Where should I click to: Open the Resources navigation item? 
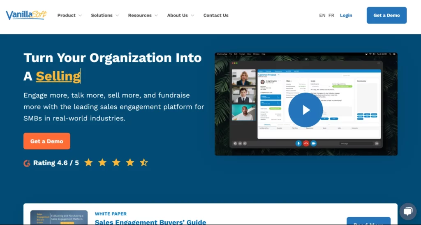point(140,15)
